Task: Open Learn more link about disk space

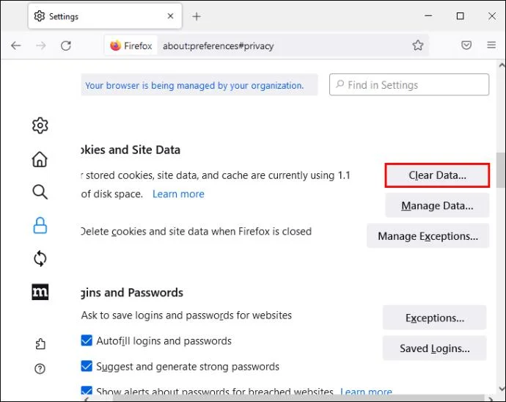Action: [x=178, y=194]
